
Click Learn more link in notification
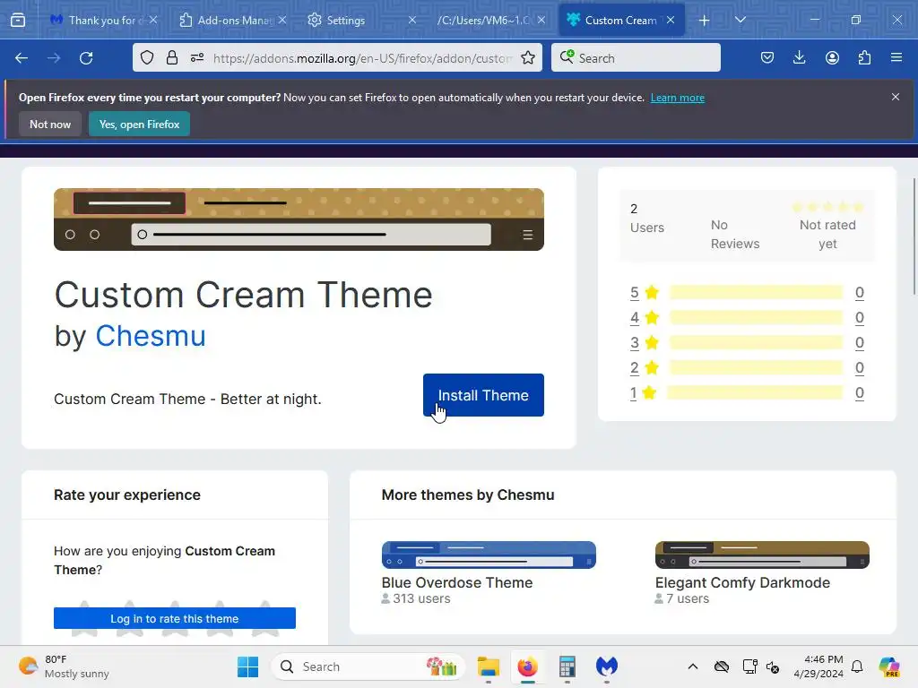[x=678, y=98]
